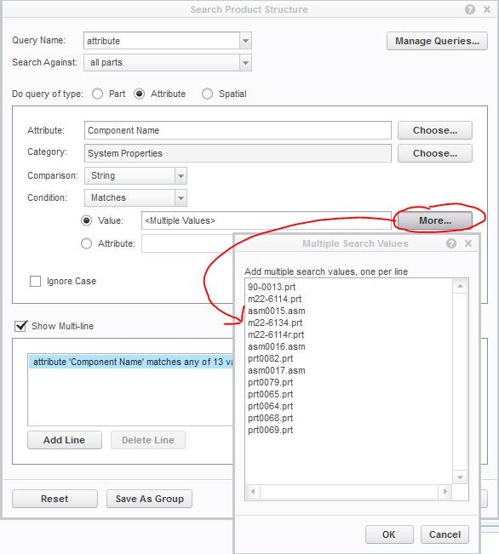499x554 pixels.
Task: Click the Reset button
Action: (x=54, y=499)
